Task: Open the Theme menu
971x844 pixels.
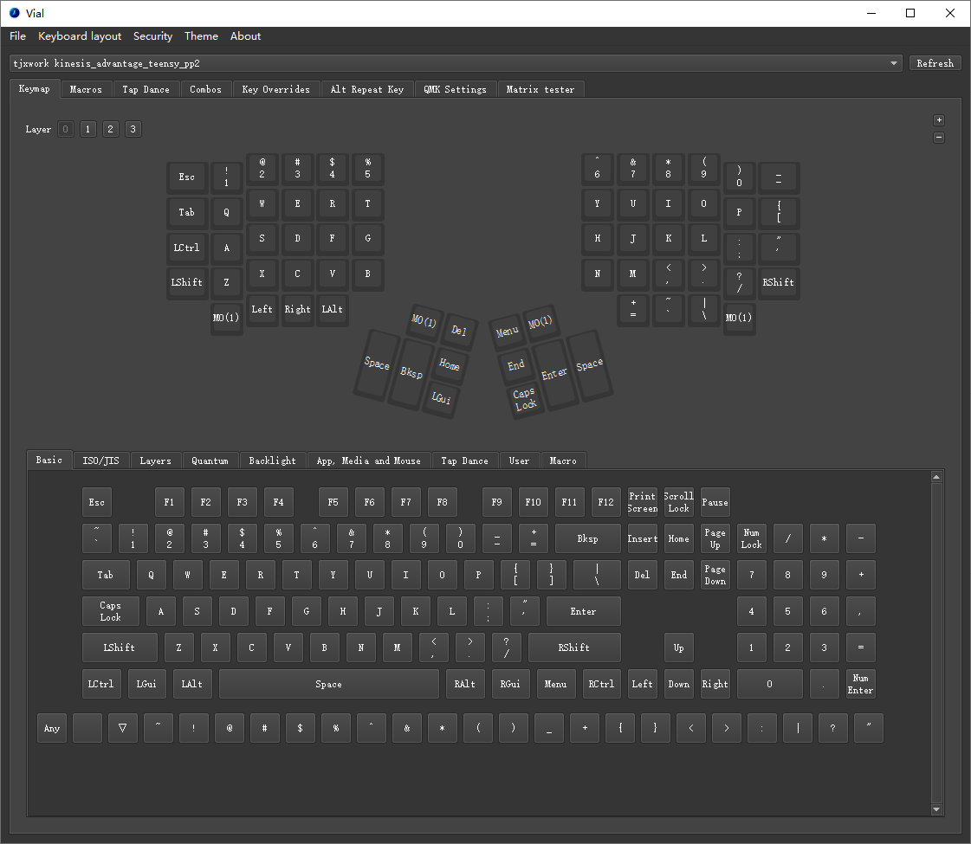Action: [x=201, y=36]
